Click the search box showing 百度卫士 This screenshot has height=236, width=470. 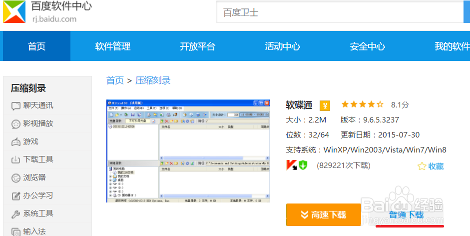[340, 12]
